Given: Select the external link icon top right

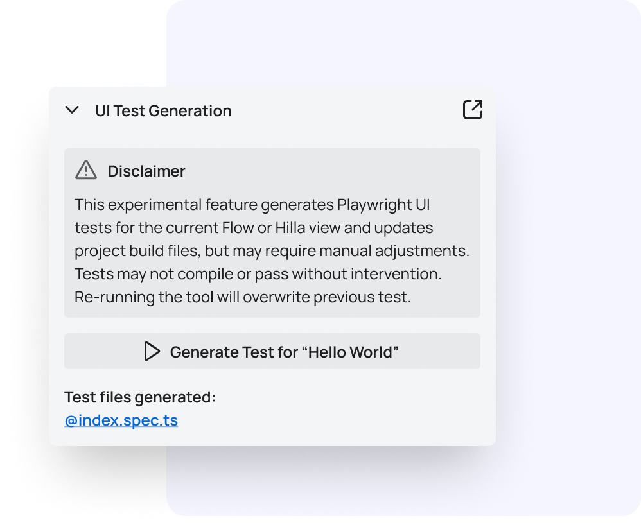Looking at the screenshot, I should (473, 110).
